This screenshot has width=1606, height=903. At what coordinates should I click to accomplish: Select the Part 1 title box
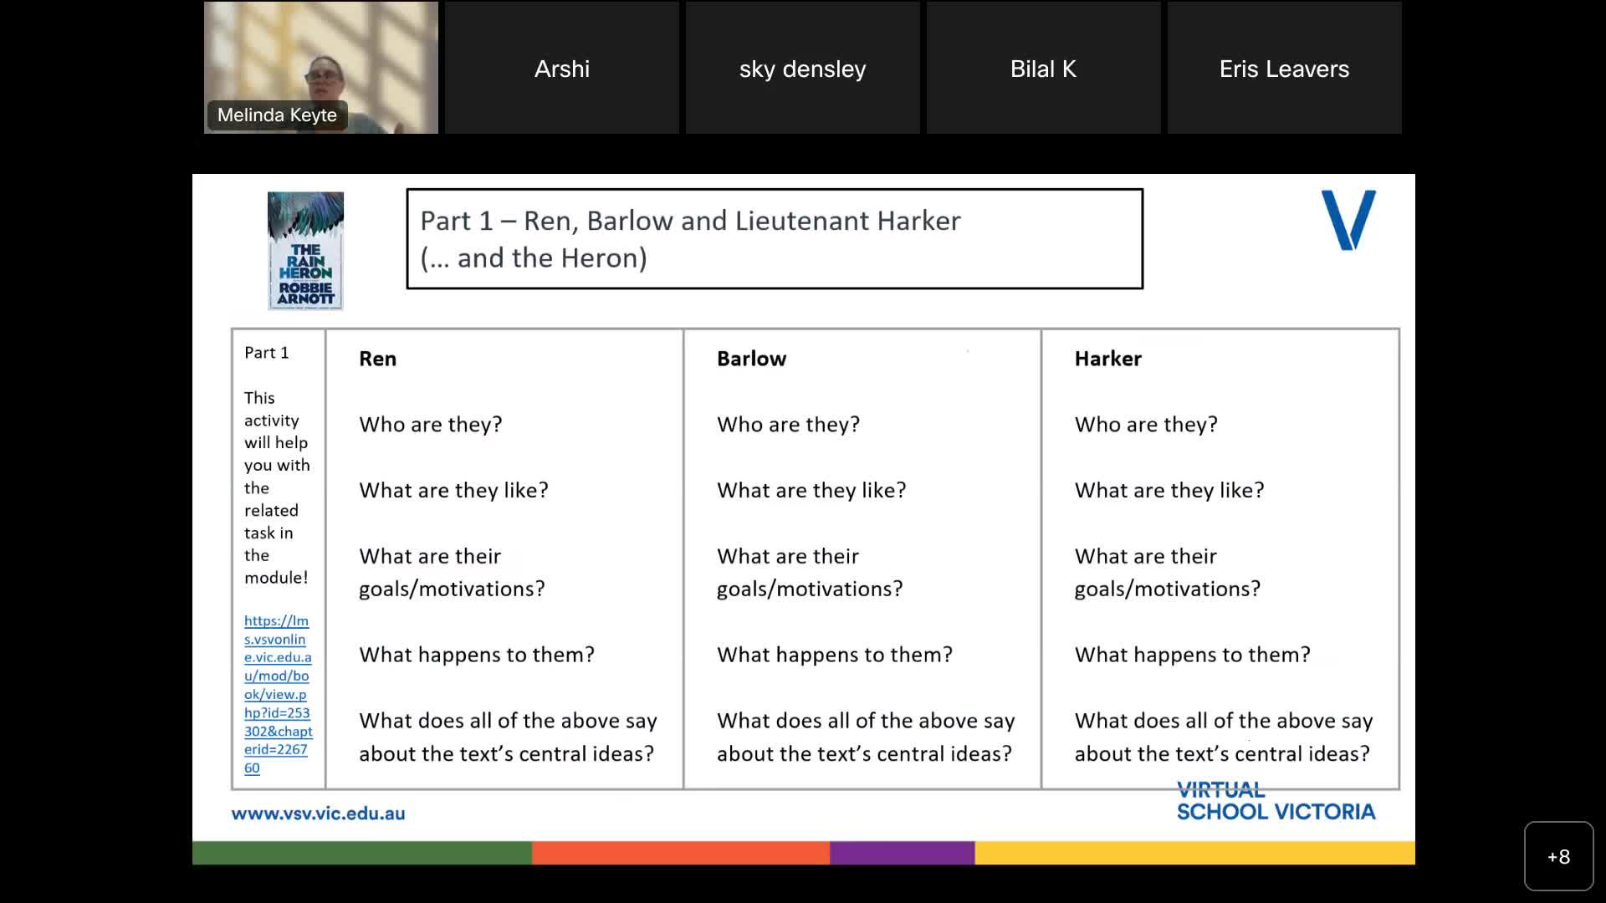tap(775, 238)
